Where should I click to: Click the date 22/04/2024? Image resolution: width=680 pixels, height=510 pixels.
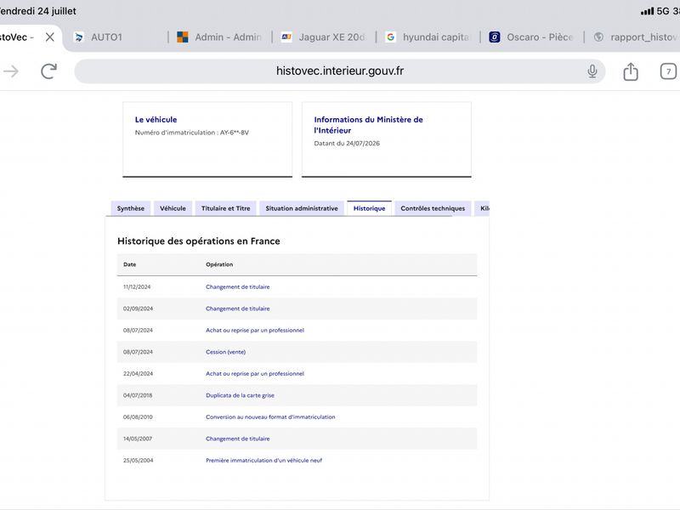pyautogui.click(x=138, y=374)
